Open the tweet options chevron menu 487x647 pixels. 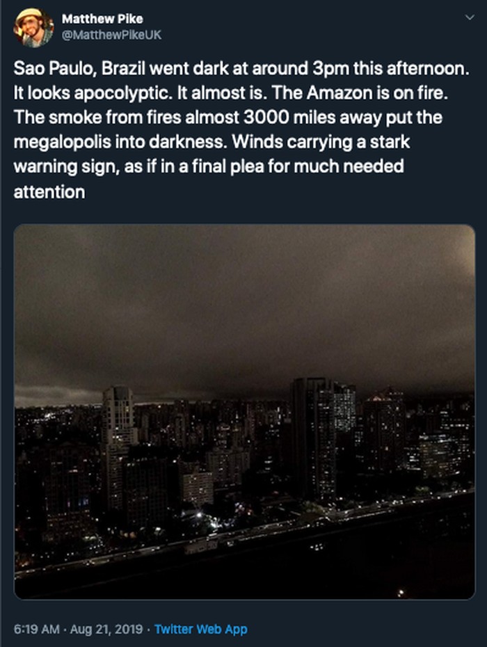[468, 18]
